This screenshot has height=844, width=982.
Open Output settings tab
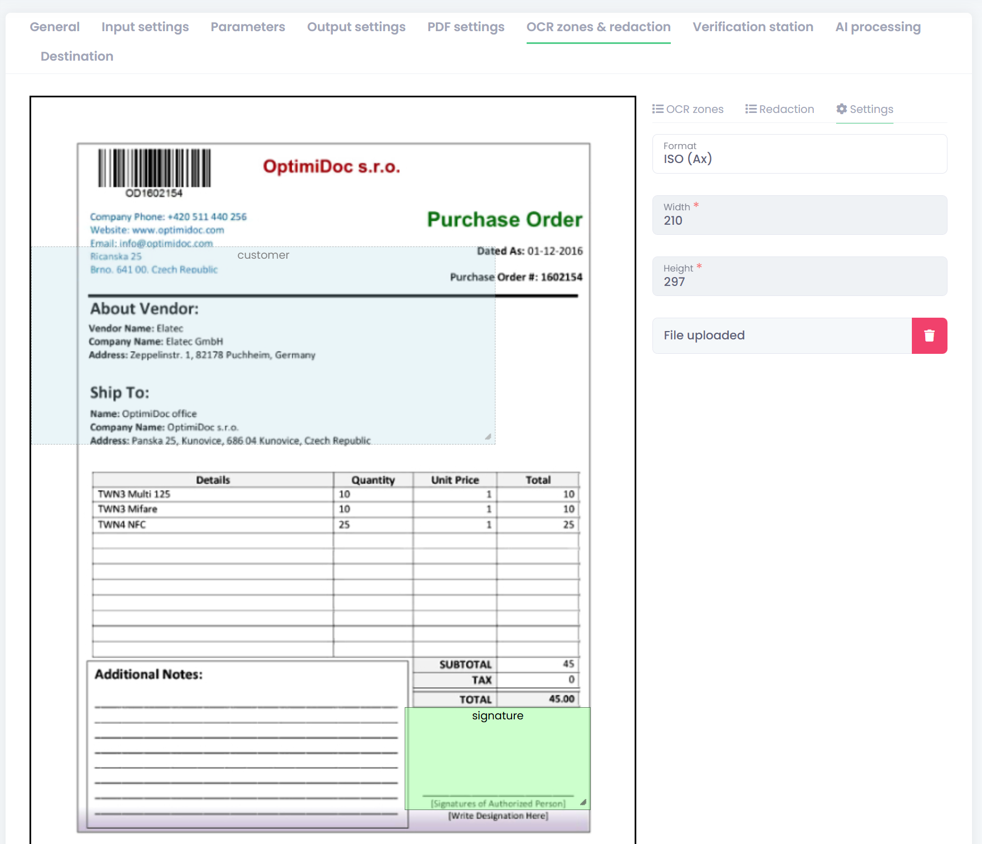click(356, 27)
